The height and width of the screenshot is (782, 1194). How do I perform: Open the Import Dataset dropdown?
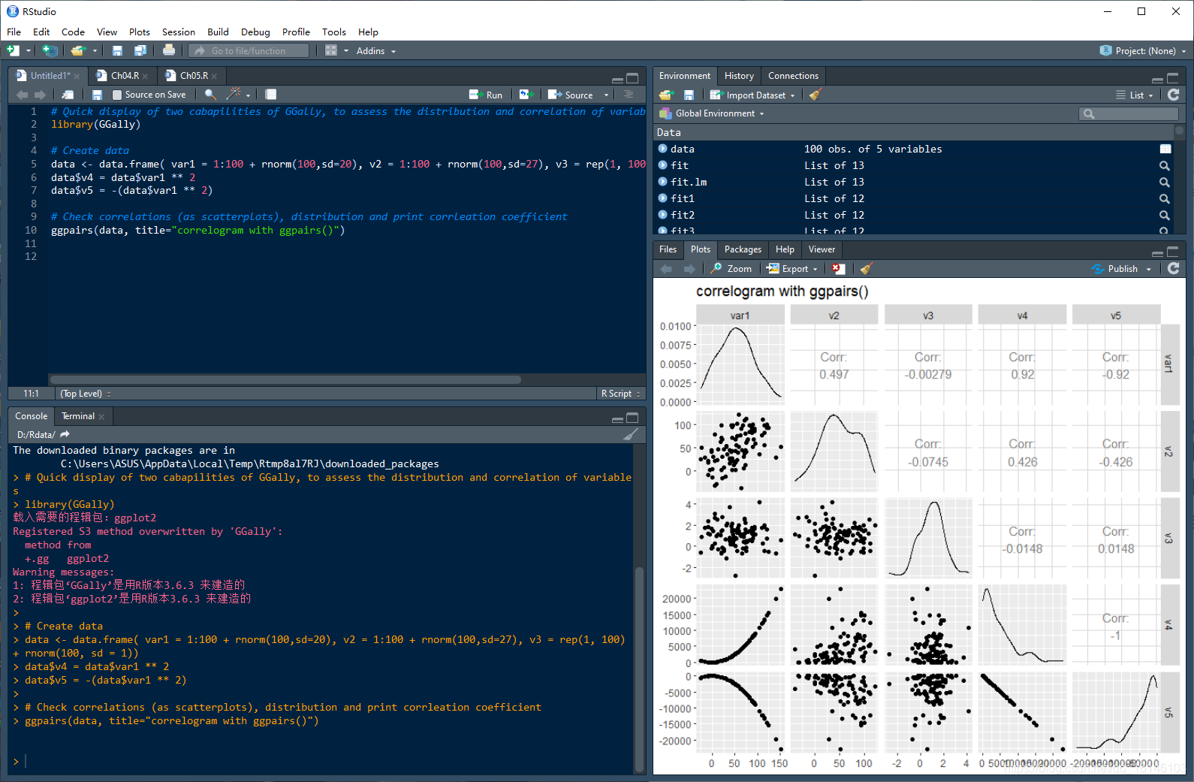click(x=752, y=95)
